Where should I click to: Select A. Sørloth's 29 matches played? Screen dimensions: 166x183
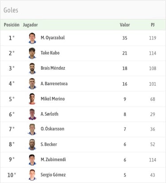[153, 114]
